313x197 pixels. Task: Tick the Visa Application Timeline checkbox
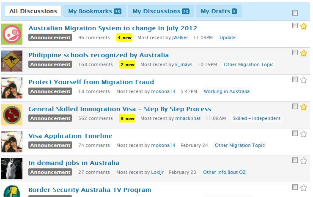[295, 133]
